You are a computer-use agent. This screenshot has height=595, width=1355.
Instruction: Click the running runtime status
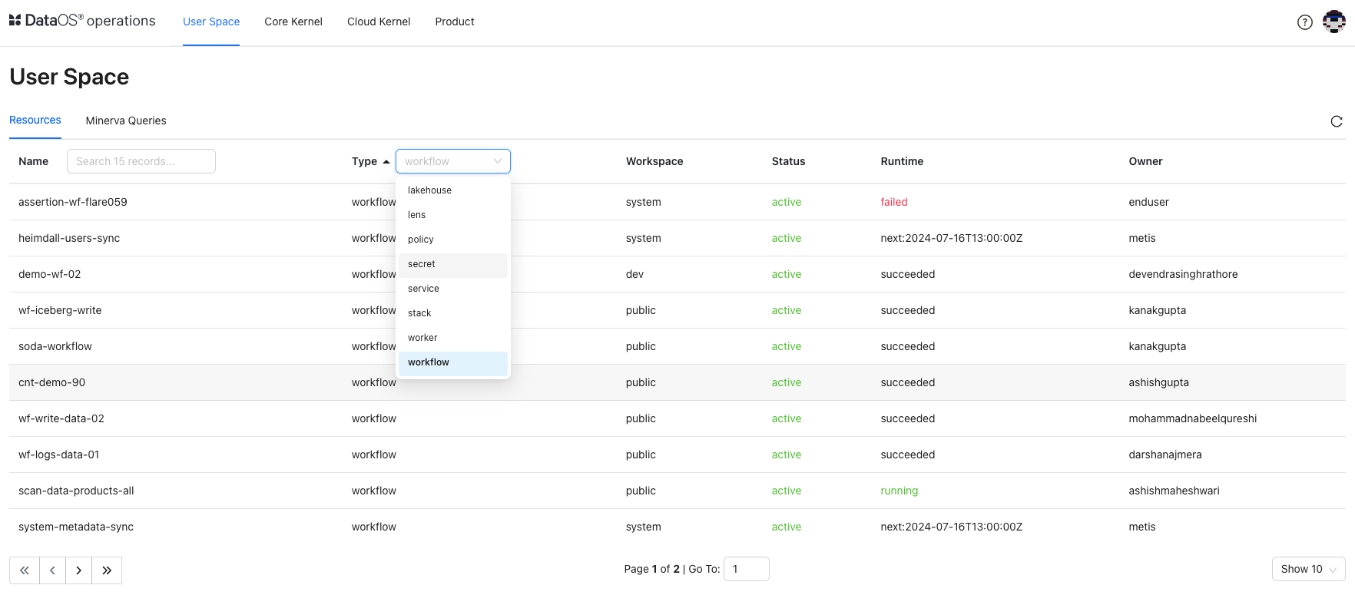(x=899, y=491)
